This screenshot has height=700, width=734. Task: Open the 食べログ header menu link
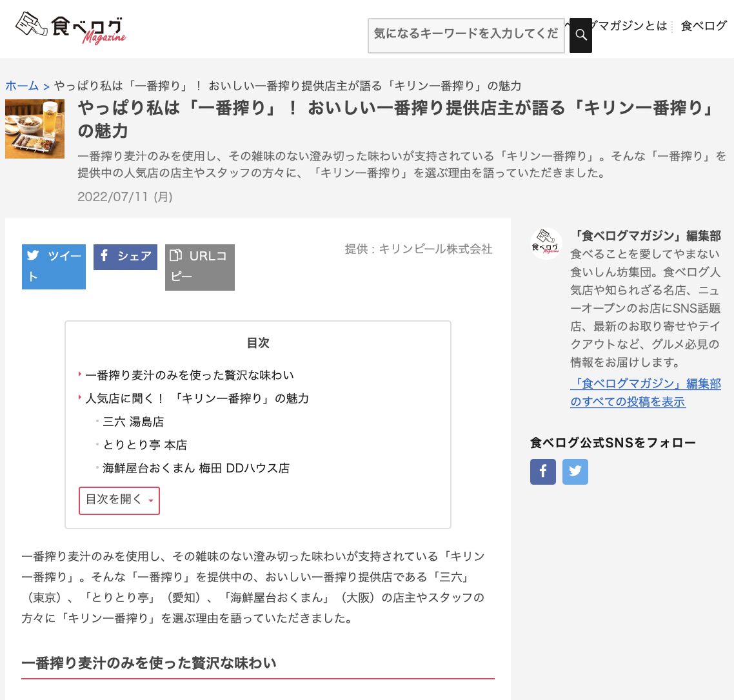pyautogui.click(x=704, y=26)
